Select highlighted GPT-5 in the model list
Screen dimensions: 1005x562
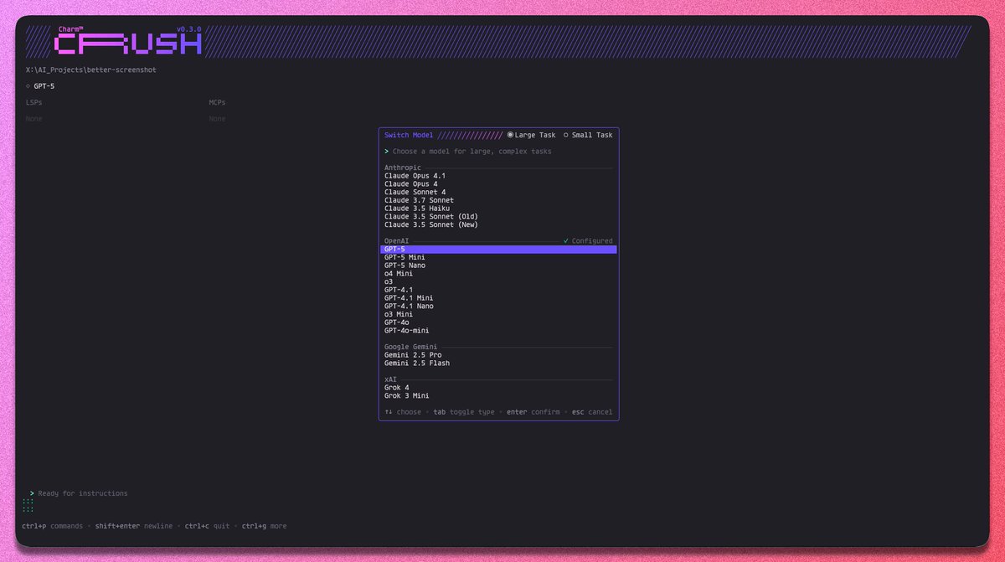tap(498, 250)
